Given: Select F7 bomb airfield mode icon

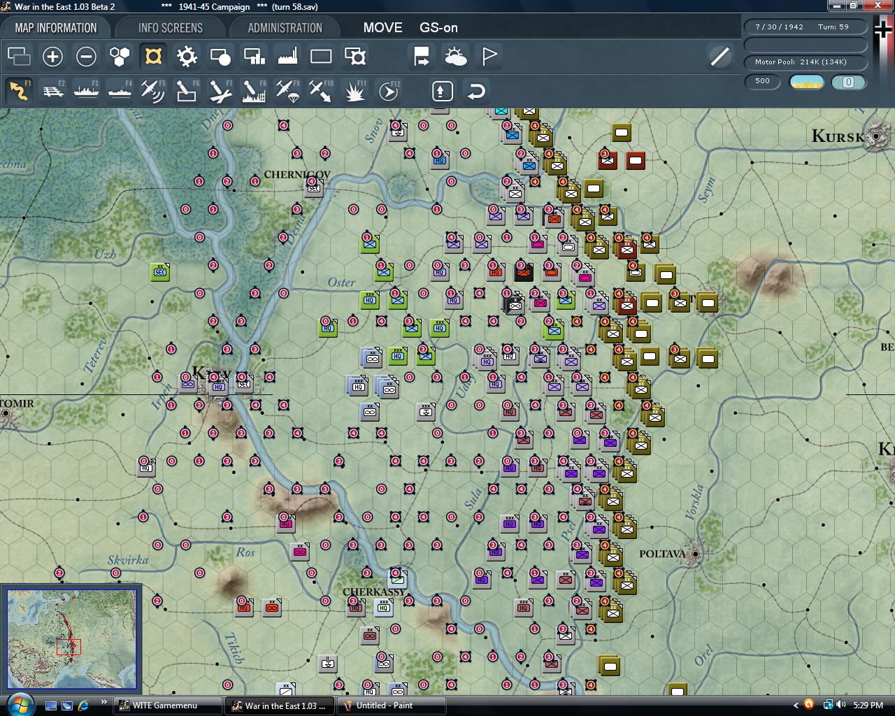Looking at the screenshot, I should click(220, 91).
